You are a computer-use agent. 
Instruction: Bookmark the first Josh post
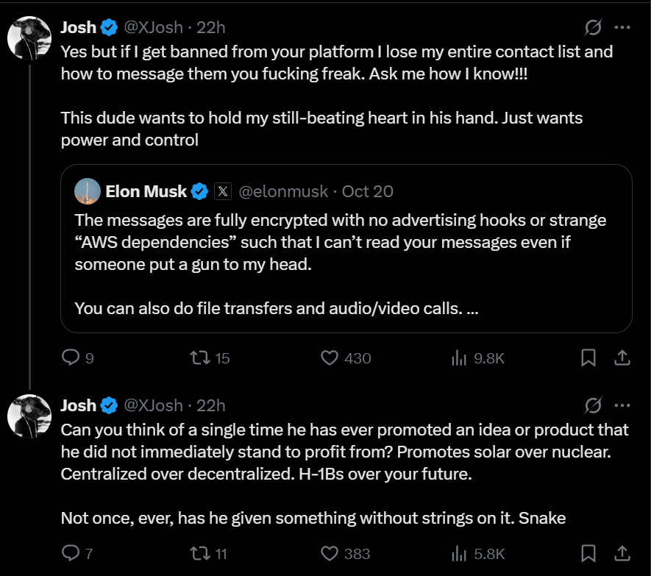pyautogui.click(x=588, y=358)
